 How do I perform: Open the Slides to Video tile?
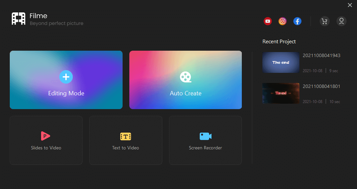[46, 140]
